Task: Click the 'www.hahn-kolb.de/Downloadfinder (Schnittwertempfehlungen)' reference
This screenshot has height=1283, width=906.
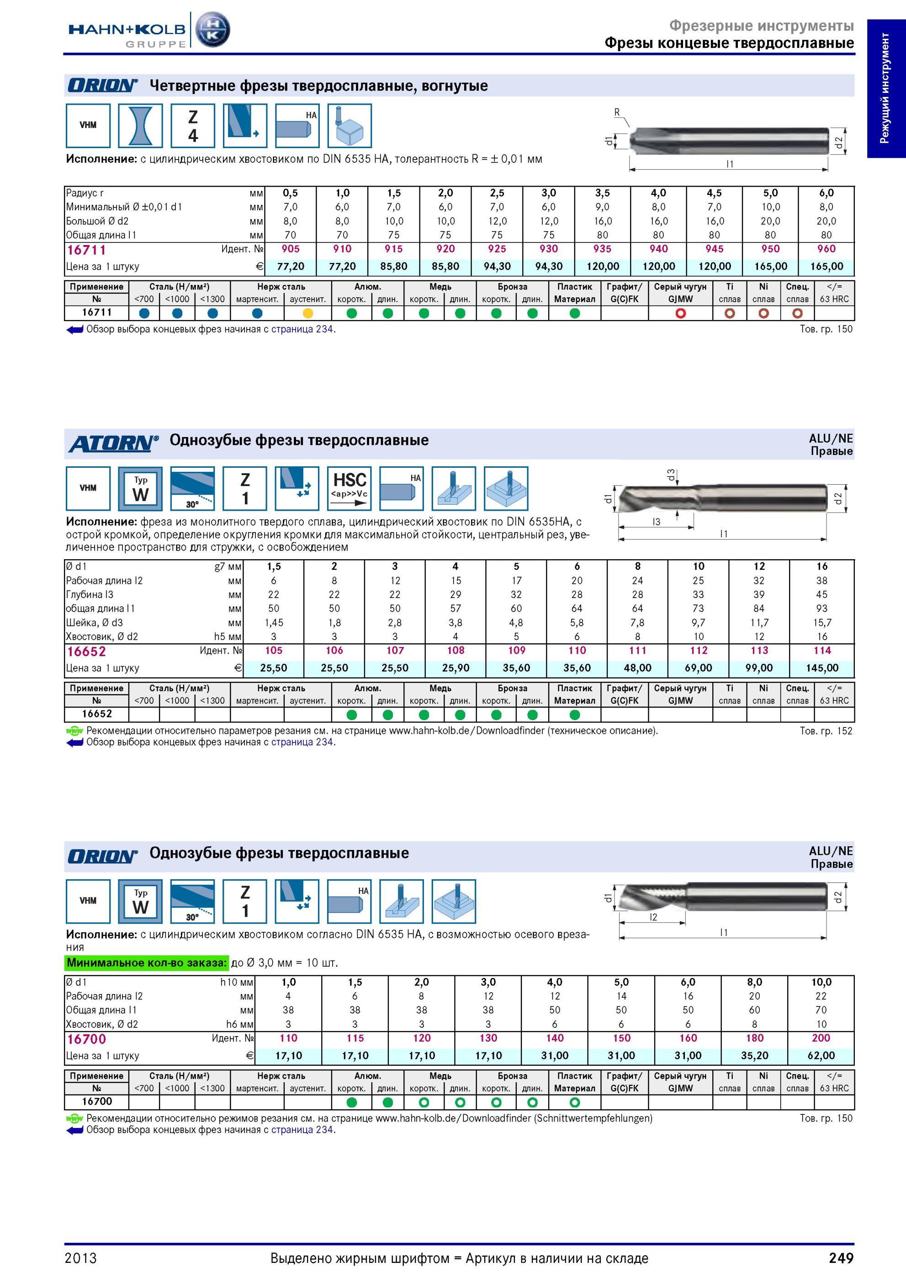Action: coord(514,1118)
